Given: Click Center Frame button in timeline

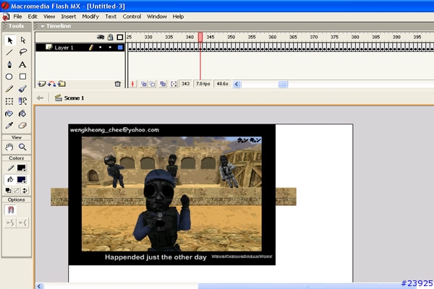Looking at the screenshot, I should click(x=133, y=84).
